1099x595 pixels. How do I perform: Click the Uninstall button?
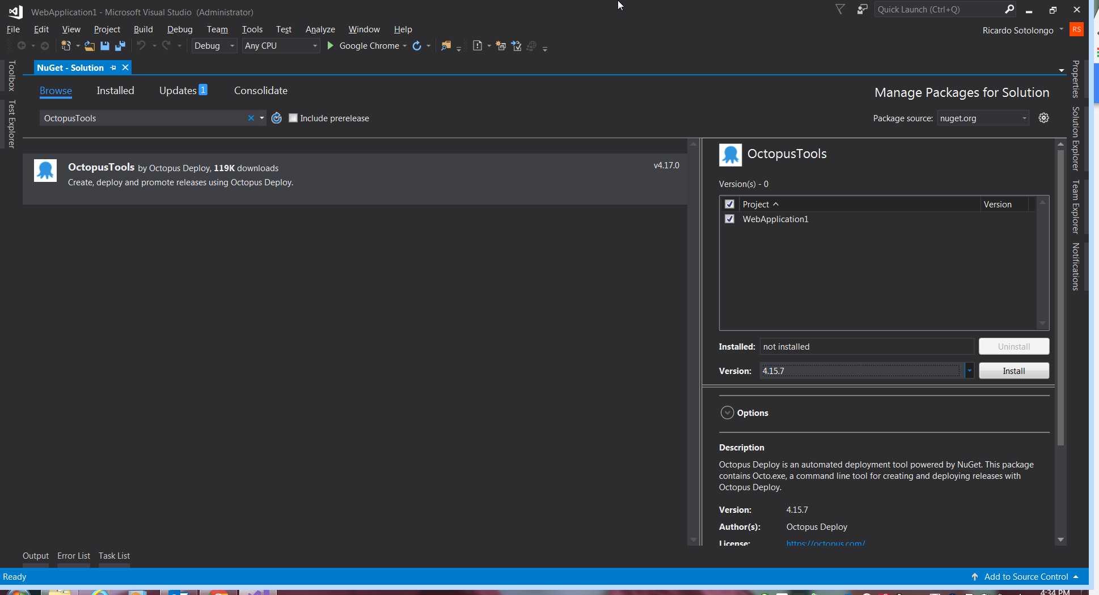coord(1014,346)
